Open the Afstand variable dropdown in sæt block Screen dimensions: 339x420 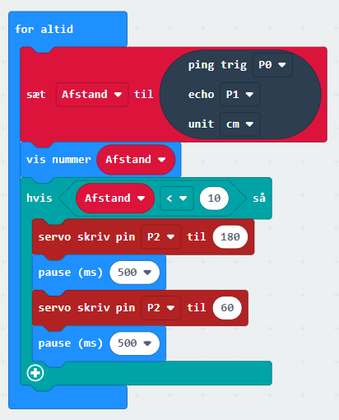[x=92, y=95]
